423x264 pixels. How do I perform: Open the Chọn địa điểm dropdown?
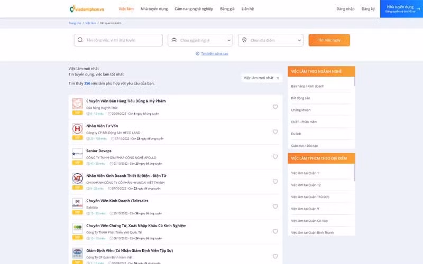click(x=271, y=40)
